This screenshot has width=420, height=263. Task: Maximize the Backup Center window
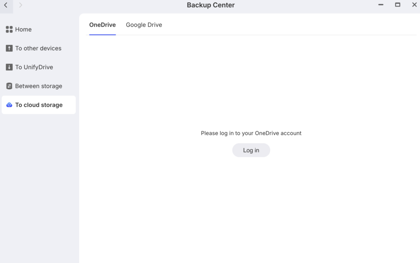point(397,5)
